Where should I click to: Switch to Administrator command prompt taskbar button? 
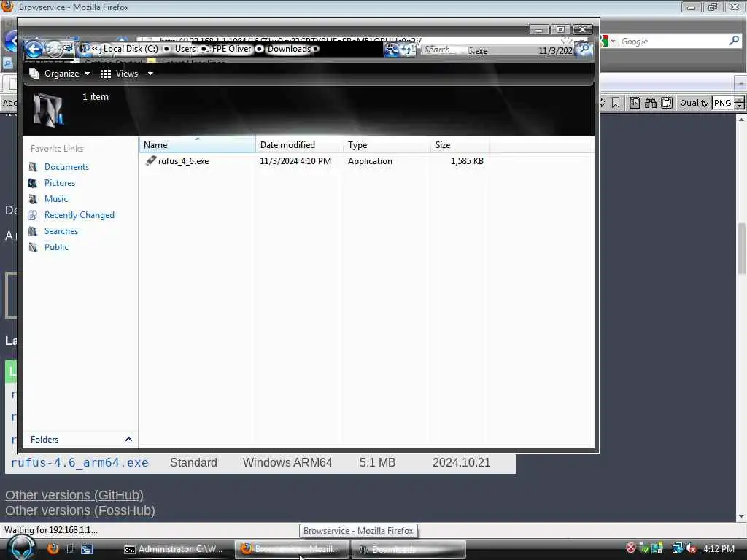pos(174,549)
